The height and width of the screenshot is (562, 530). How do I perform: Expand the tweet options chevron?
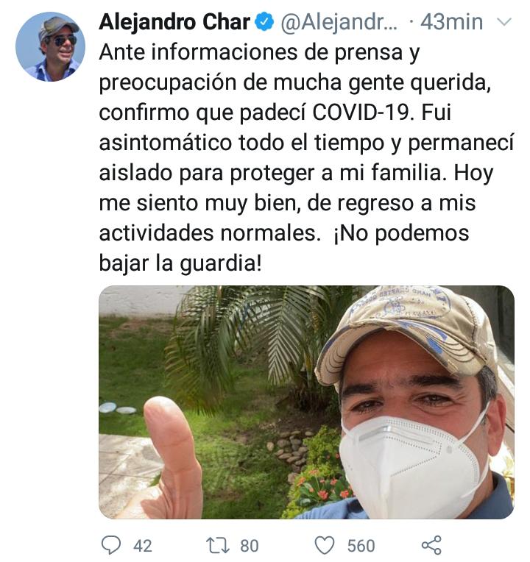[504, 22]
